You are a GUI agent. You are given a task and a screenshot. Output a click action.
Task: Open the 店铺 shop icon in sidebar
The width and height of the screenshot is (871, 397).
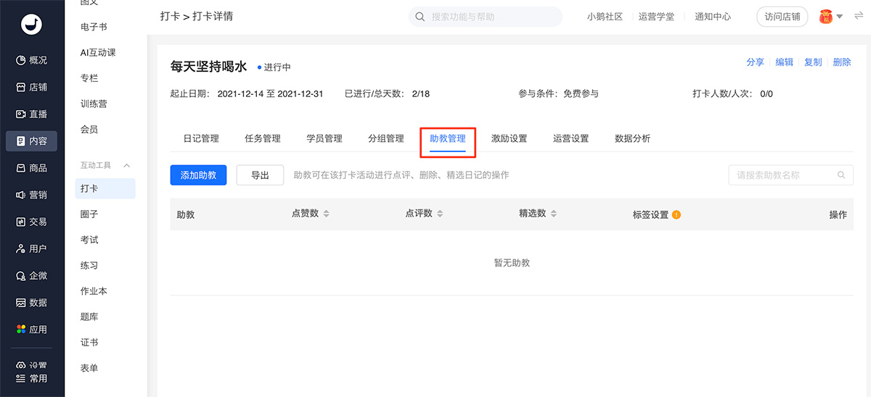(x=21, y=87)
